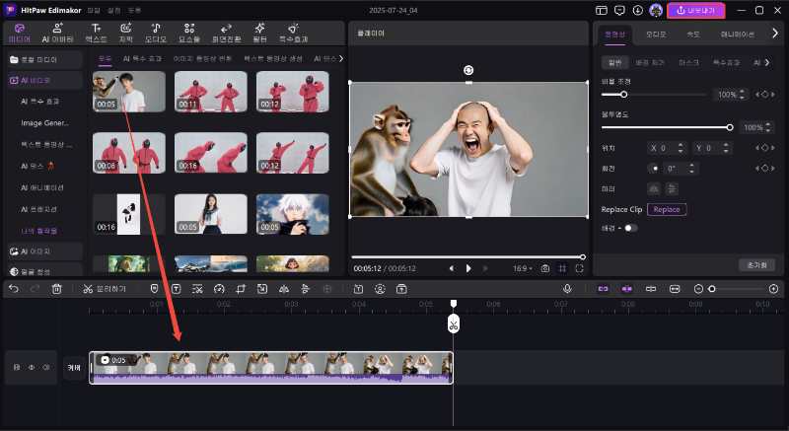Open the speed gauge tool in timeline toolbar

[219, 289]
